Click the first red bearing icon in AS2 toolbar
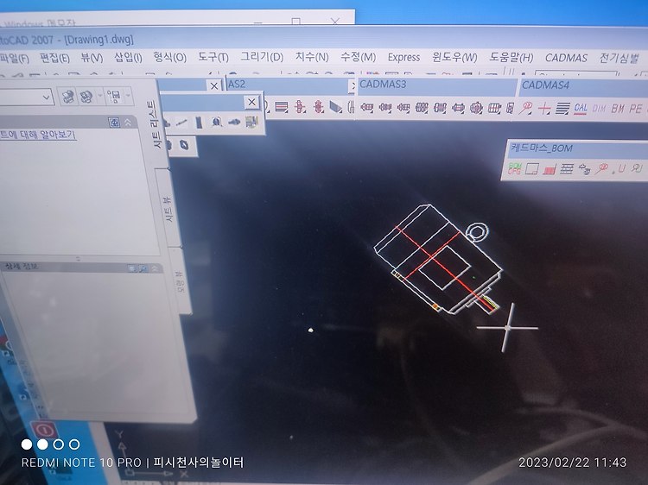This screenshot has width=648, height=485. [x=300, y=107]
